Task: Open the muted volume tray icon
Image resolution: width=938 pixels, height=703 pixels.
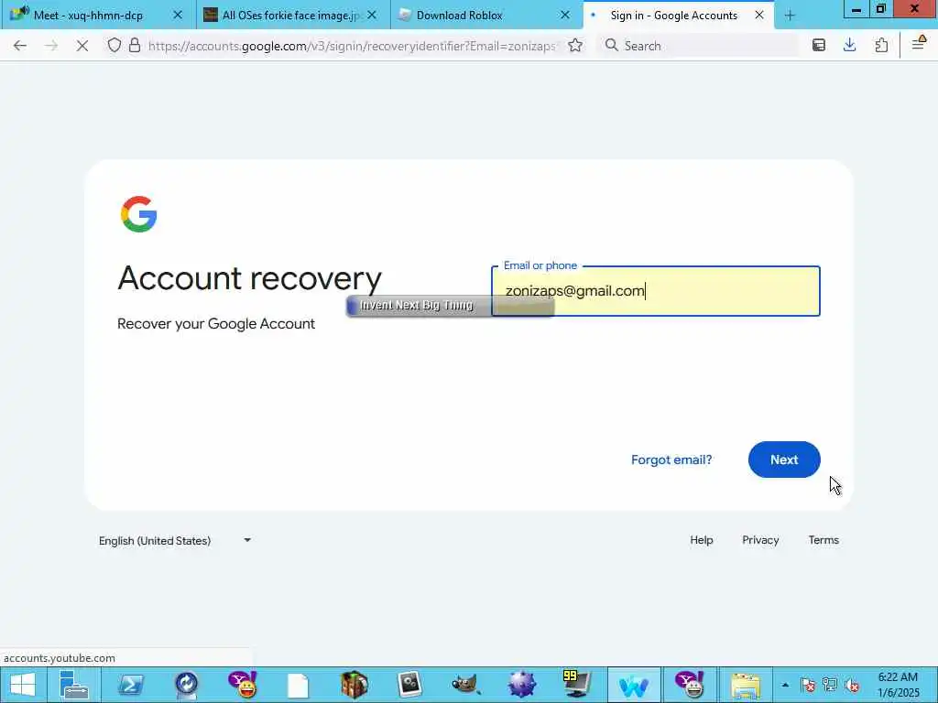Action: 853,685
